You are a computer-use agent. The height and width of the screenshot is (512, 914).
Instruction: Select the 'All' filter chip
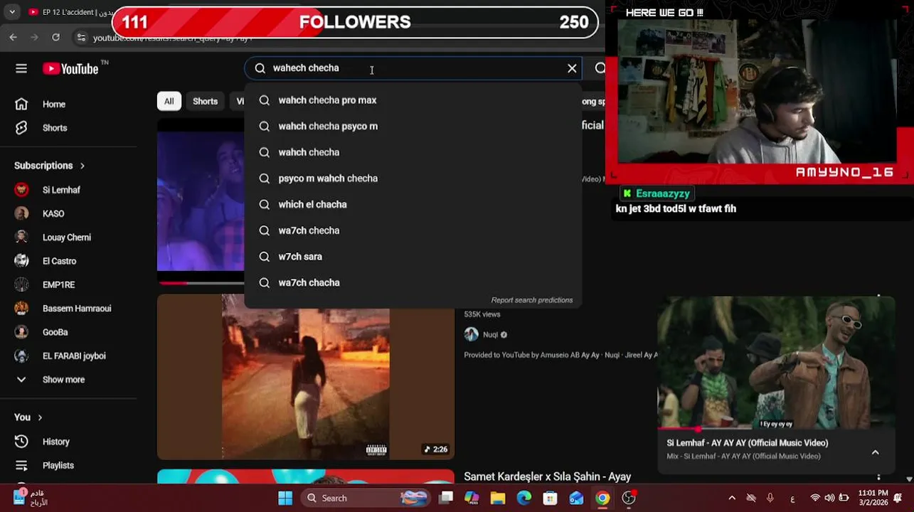(x=169, y=101)
